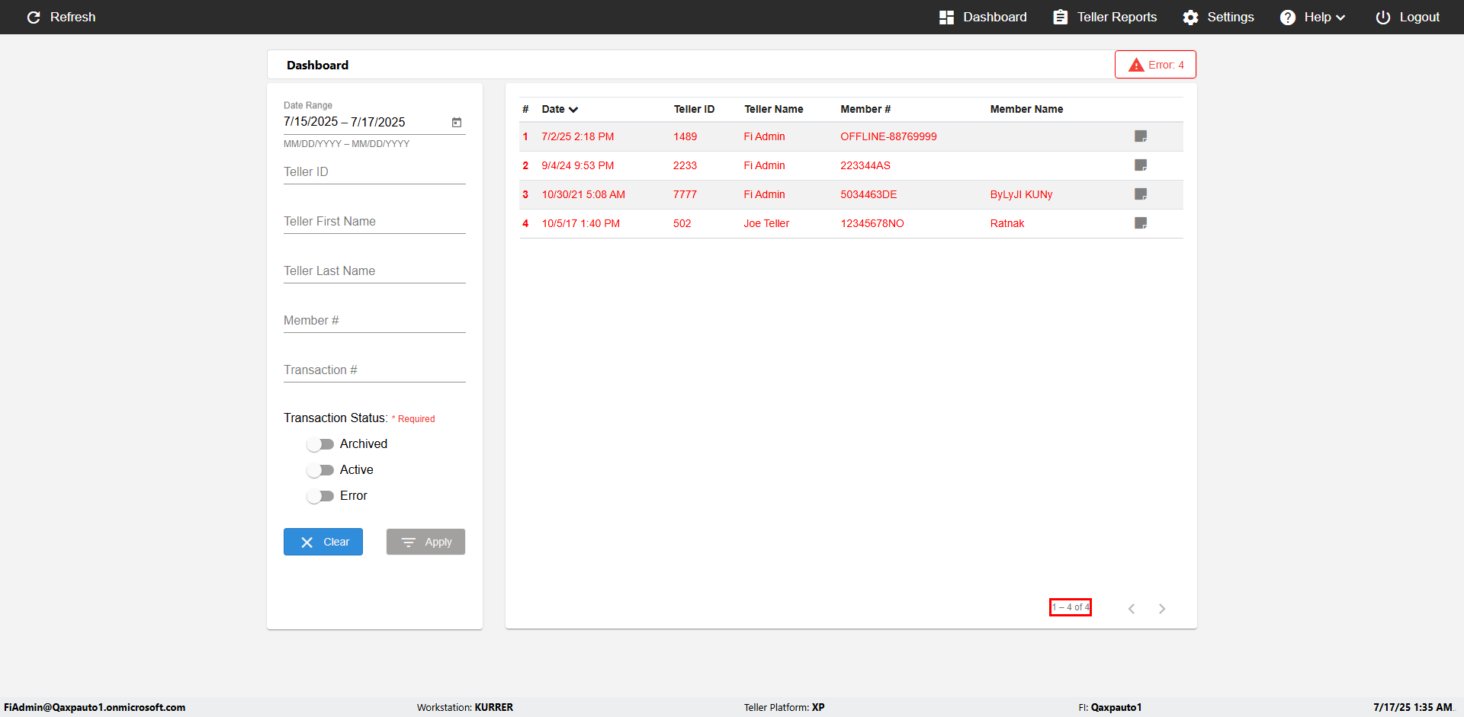The width and height of the screenshot is (1464, 717).
Task: Go to next page of results
Action: click(1162, 608)
